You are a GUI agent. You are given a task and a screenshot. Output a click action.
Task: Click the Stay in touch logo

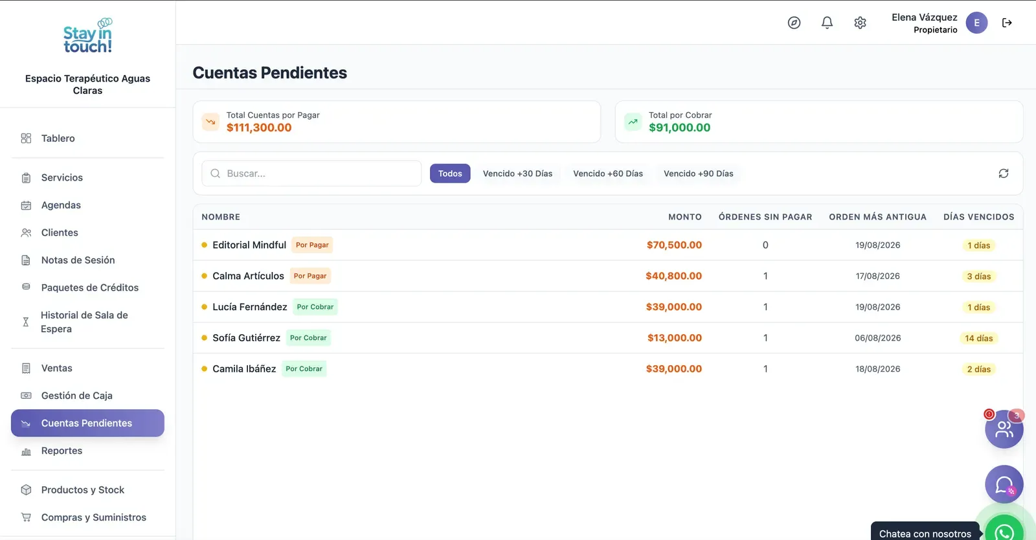(87, 36)
